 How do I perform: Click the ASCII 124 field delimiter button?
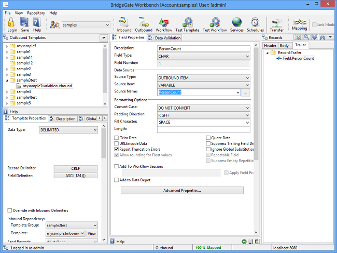pos(76,176)
